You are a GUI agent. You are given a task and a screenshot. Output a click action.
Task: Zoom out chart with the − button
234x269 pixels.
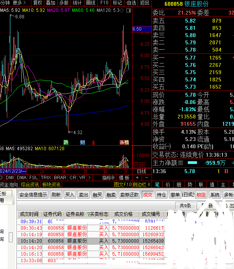pos(147,178)
